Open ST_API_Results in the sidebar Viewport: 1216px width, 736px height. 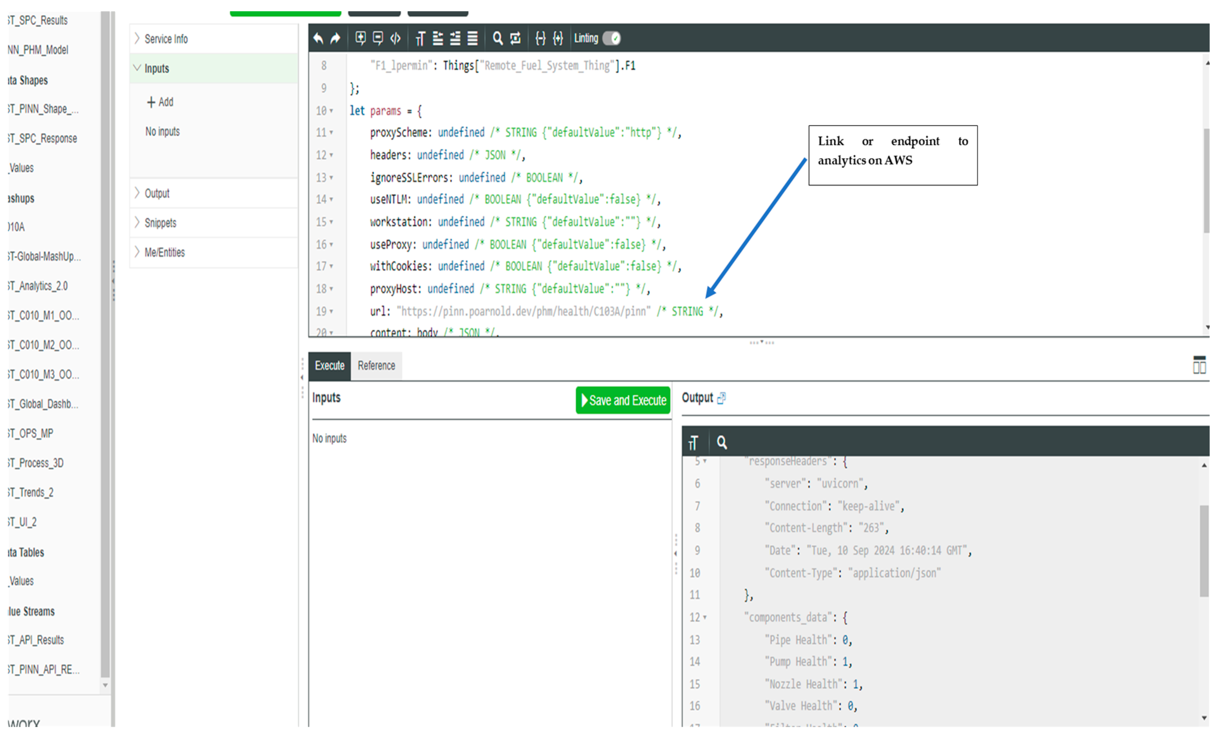point(35,640)
